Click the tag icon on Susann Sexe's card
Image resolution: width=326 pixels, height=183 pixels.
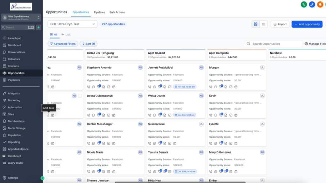159,143
